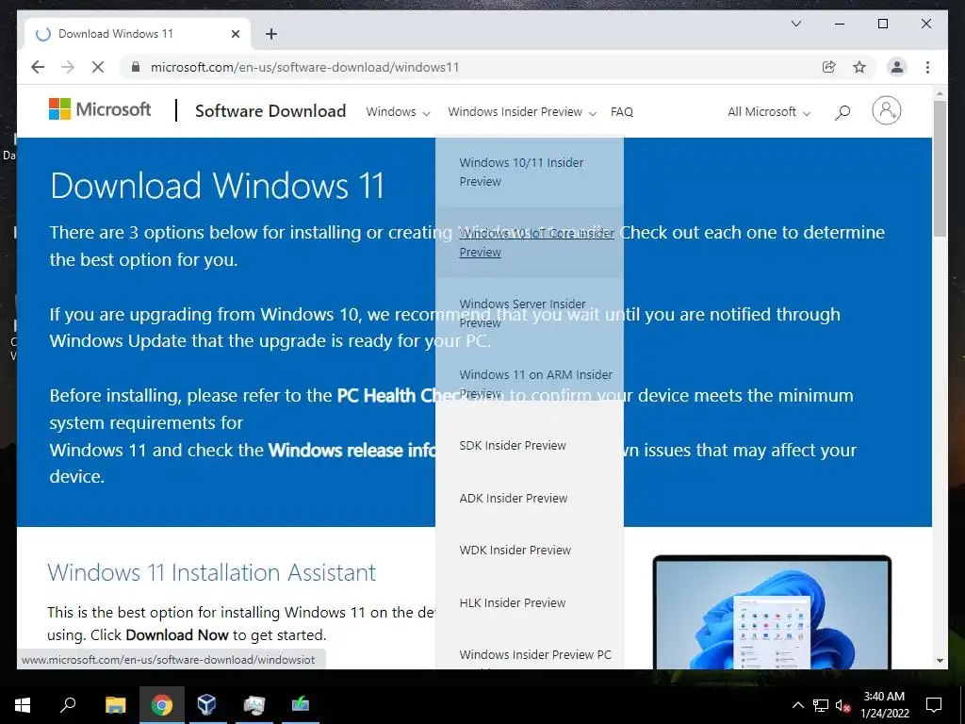Screen dimensions: 965x724
Task: Select Windows 10/11 Insider Preview menu item
Action: coord(530,172)
